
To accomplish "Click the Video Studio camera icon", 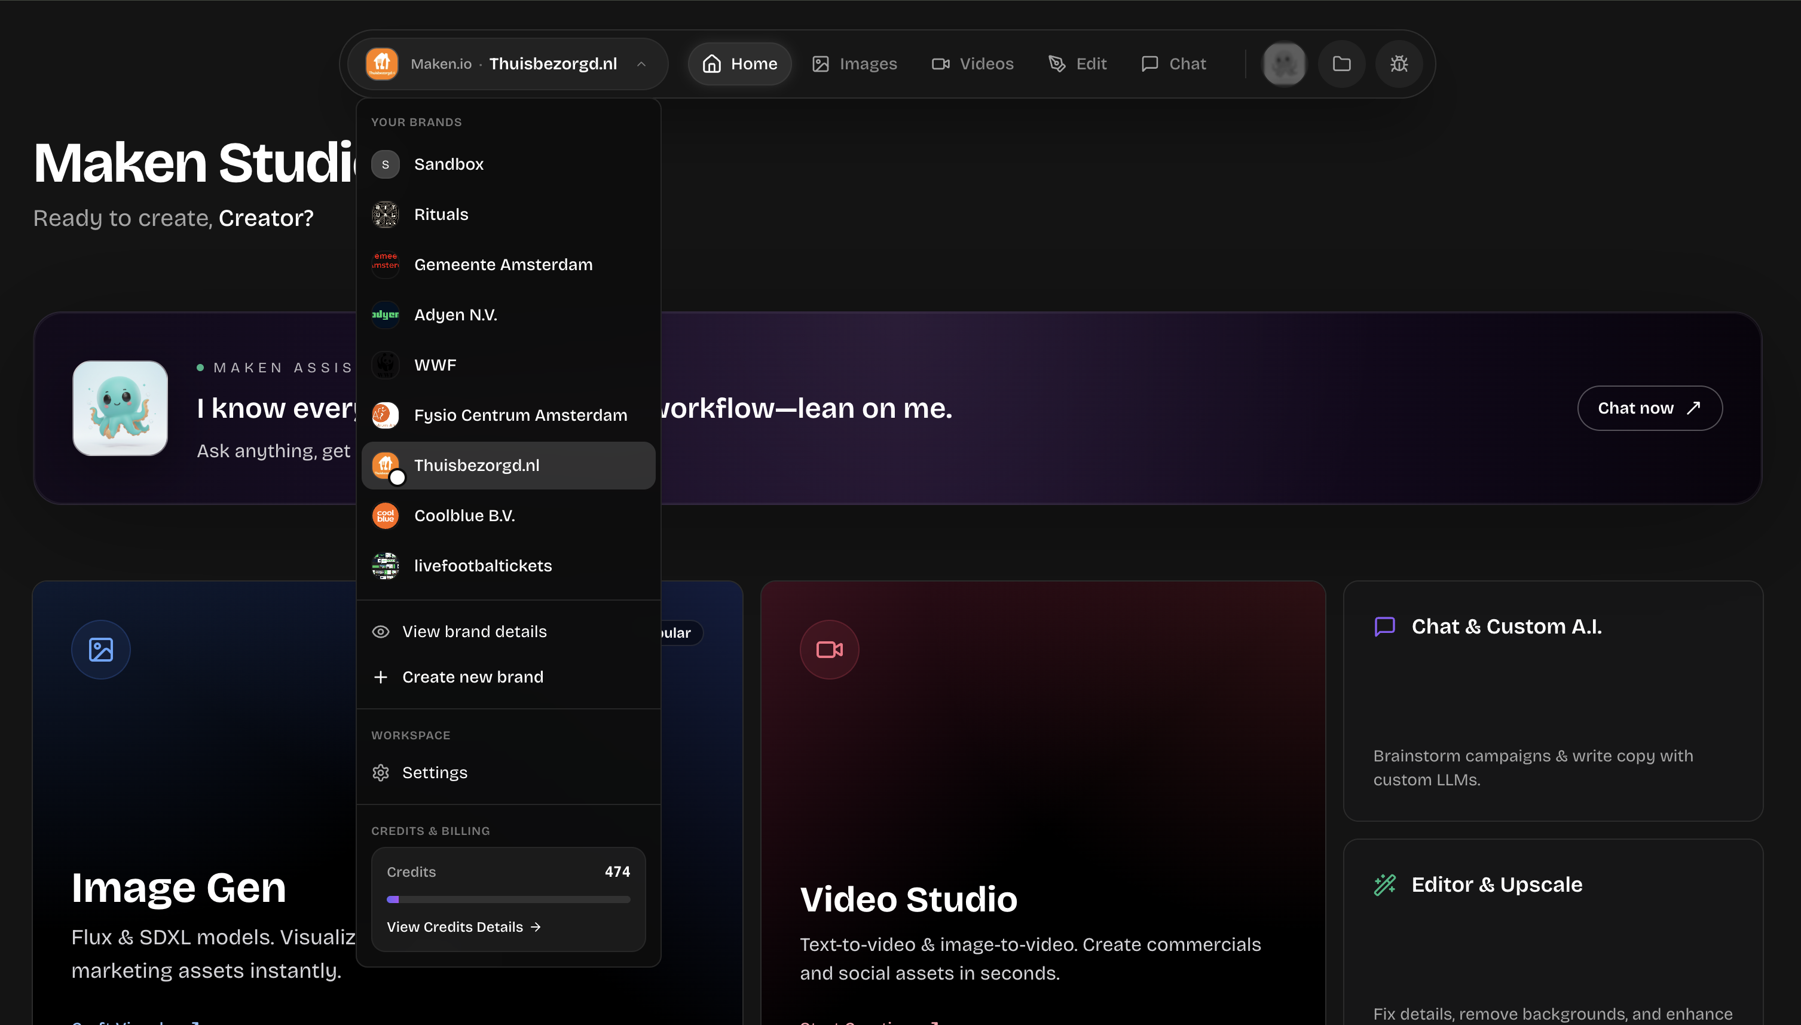I will coord(828,649).
